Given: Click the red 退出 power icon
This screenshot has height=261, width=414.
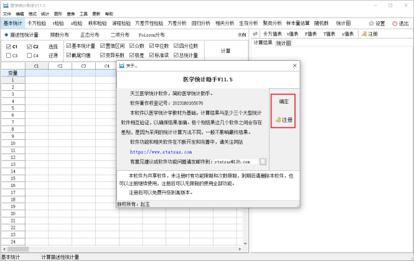Looking at the screenshot, I should coord(395,24).
